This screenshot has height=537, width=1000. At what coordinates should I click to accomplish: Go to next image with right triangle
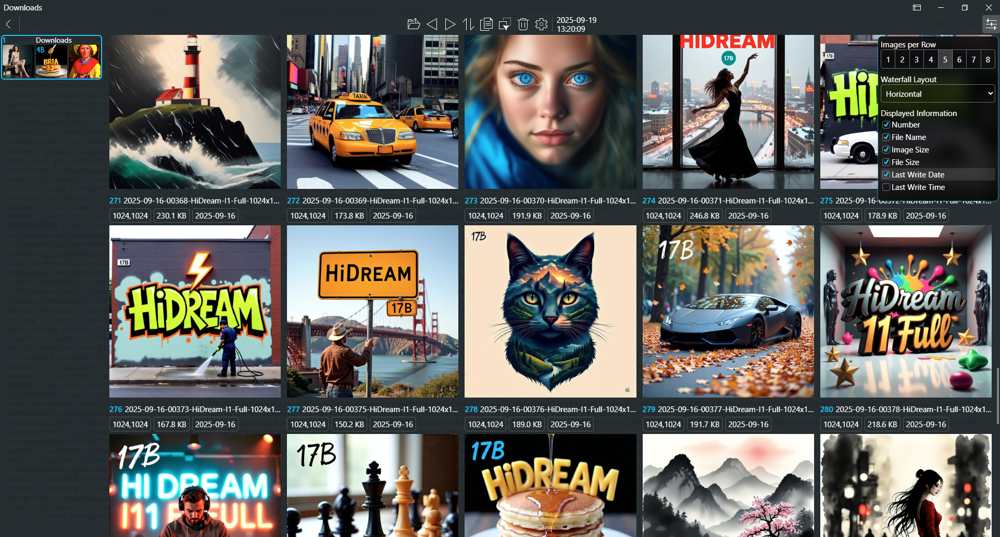(450, 24)
